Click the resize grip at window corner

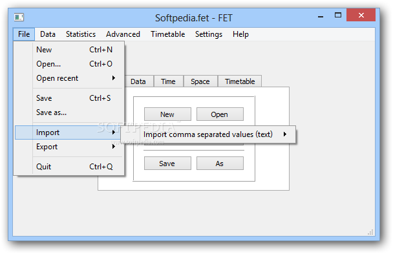370,232
